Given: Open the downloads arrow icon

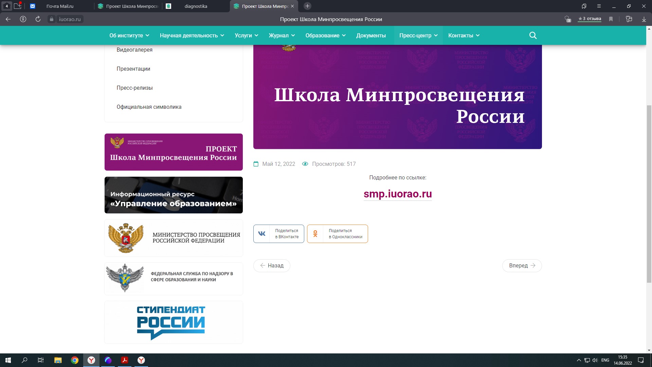Looking at the screenshot, I should pyautogui.click(x=644, y=19).
